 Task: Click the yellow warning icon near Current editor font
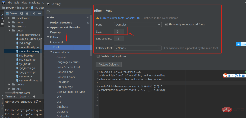pyautogui.click(x=98, y=18)
